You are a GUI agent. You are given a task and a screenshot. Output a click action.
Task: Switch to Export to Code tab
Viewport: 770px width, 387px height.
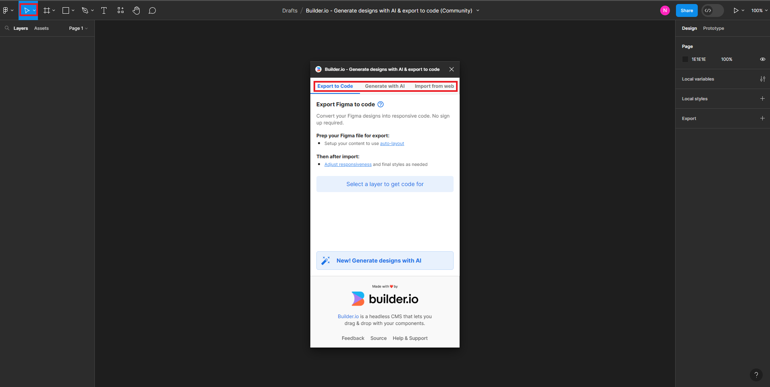click(335, 86)
